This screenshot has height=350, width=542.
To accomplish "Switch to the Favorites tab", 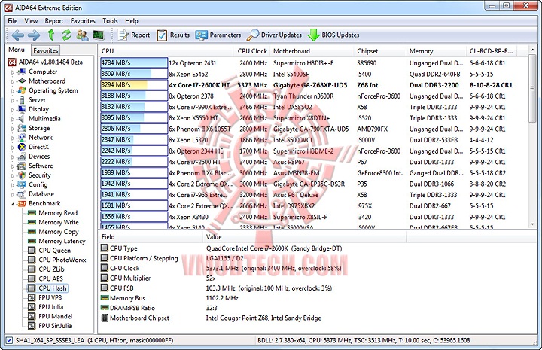I will tap(46, 50).
